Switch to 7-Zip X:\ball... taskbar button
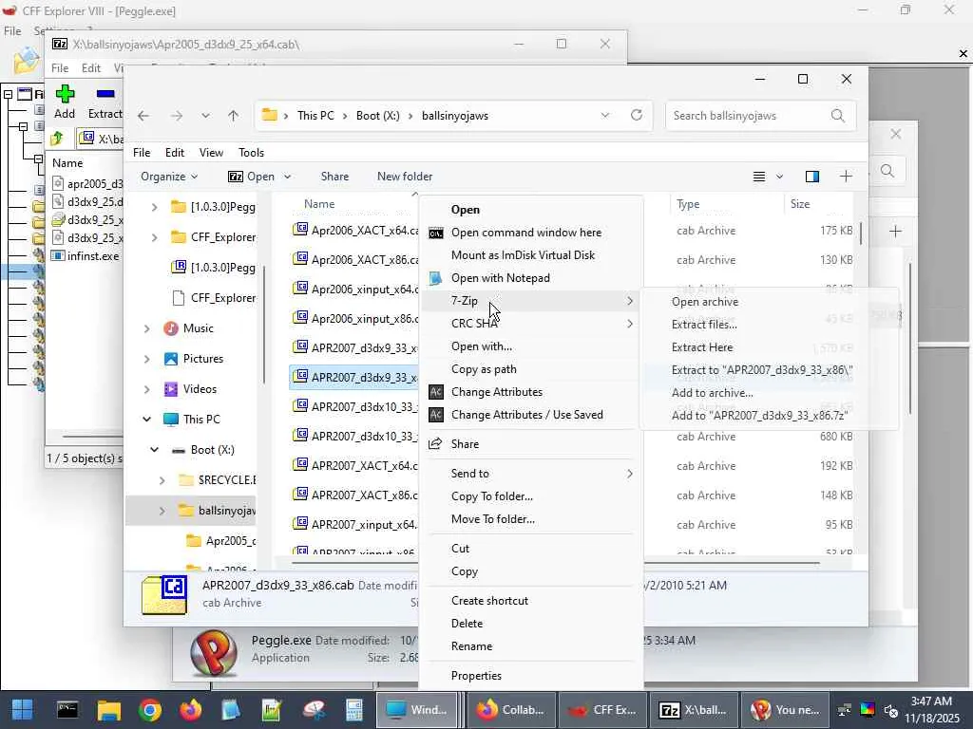This screenshot has width=973, height=729. (x=693, y=710)
